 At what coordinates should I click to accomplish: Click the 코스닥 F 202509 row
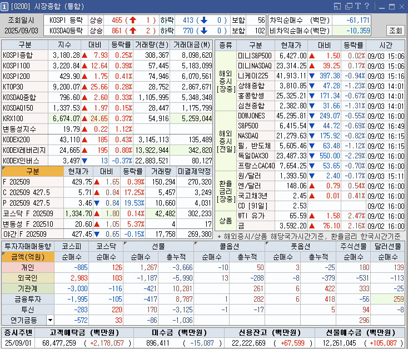107,213
